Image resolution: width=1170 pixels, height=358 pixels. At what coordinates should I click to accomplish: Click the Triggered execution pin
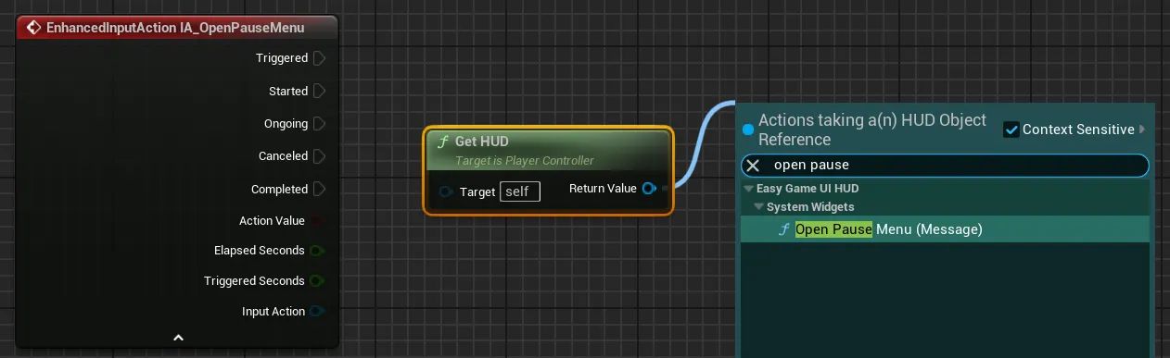tap(319, 58)
